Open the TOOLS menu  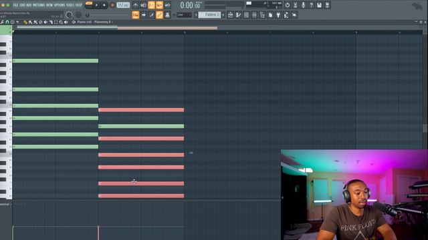[x=70, y=5]
